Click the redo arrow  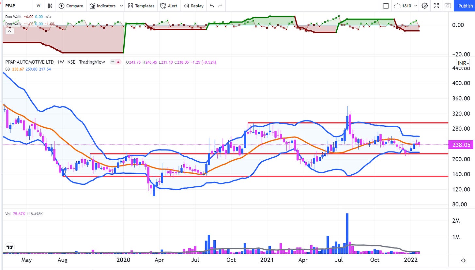pos(220,6)
